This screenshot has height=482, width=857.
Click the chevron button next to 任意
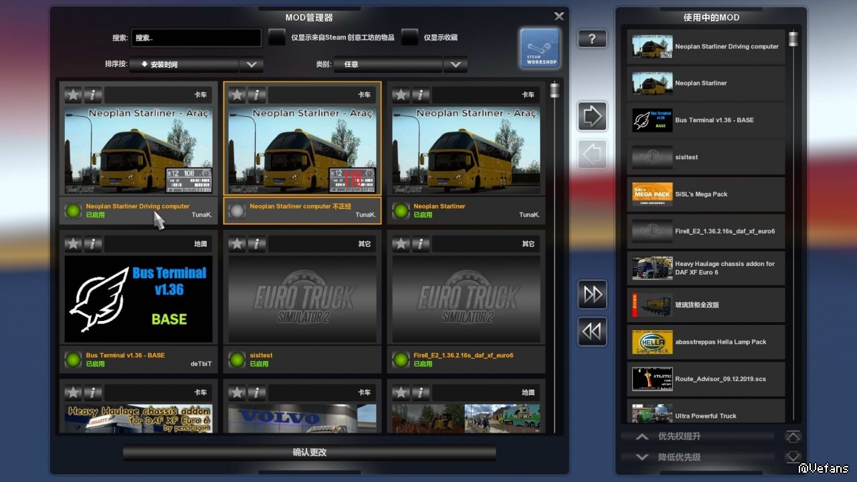pyautogui.click(x=456, y=65)
